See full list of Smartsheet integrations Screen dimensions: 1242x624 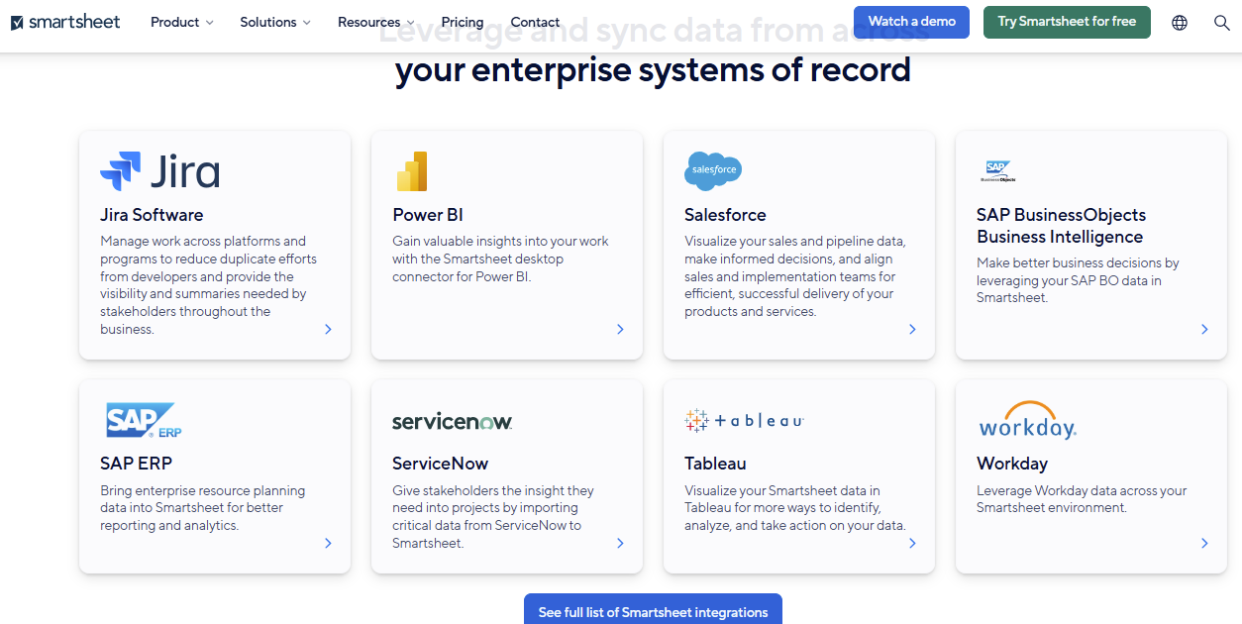653,611
